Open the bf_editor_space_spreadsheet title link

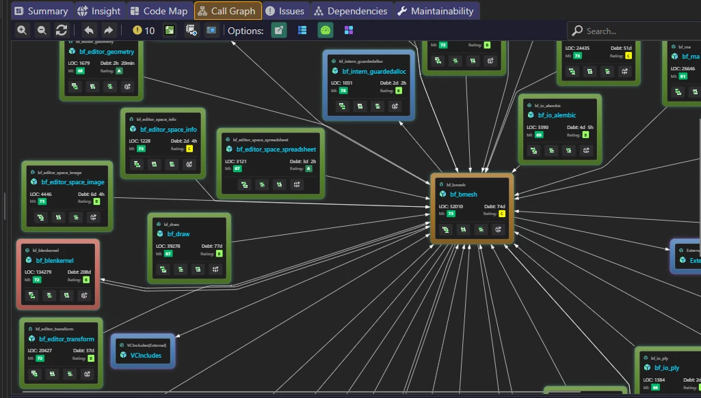coord(276,149)
